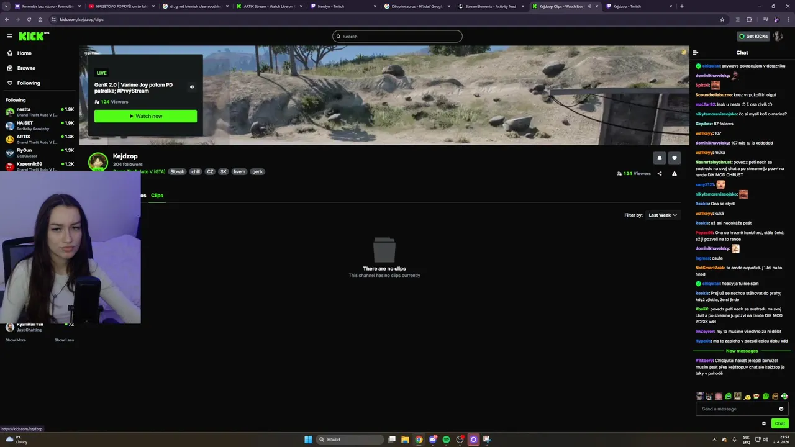Pick the green headphones quick emote
The width and height of the screenshot is (795, 447).
point(784,397)
